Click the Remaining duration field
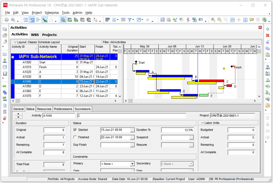The height and width of the screenshot is (183, 273). point(54,145)
